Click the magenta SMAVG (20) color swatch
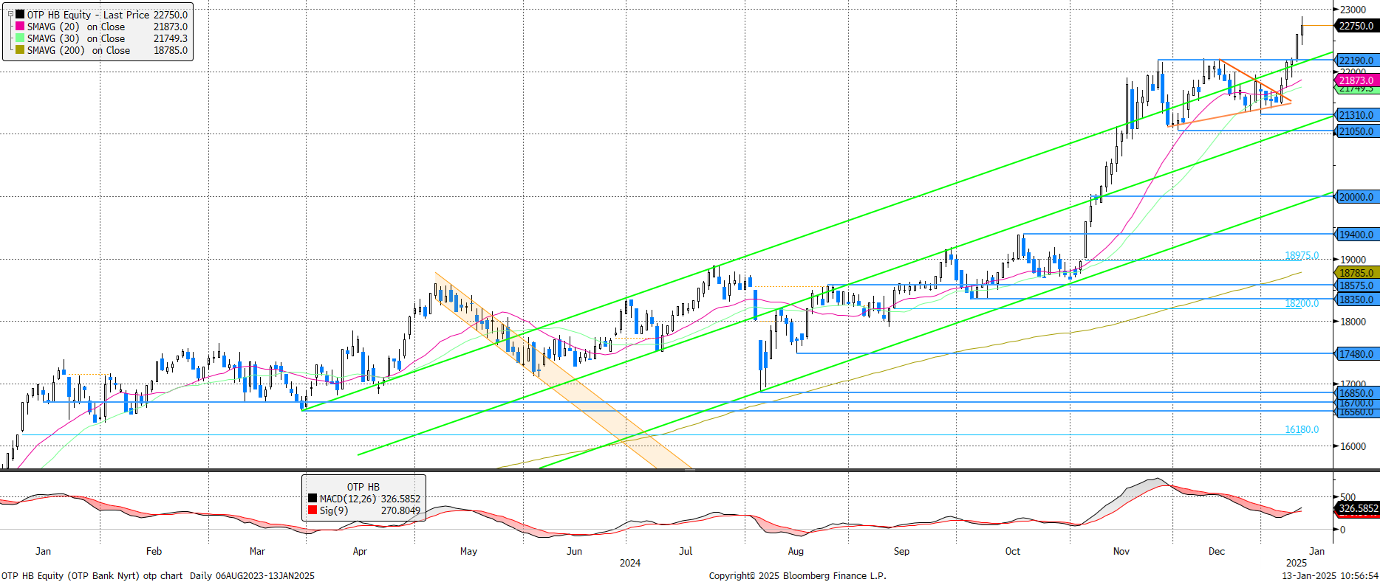Viewport: 1380px width, 582px height. (x=20, y=26)
